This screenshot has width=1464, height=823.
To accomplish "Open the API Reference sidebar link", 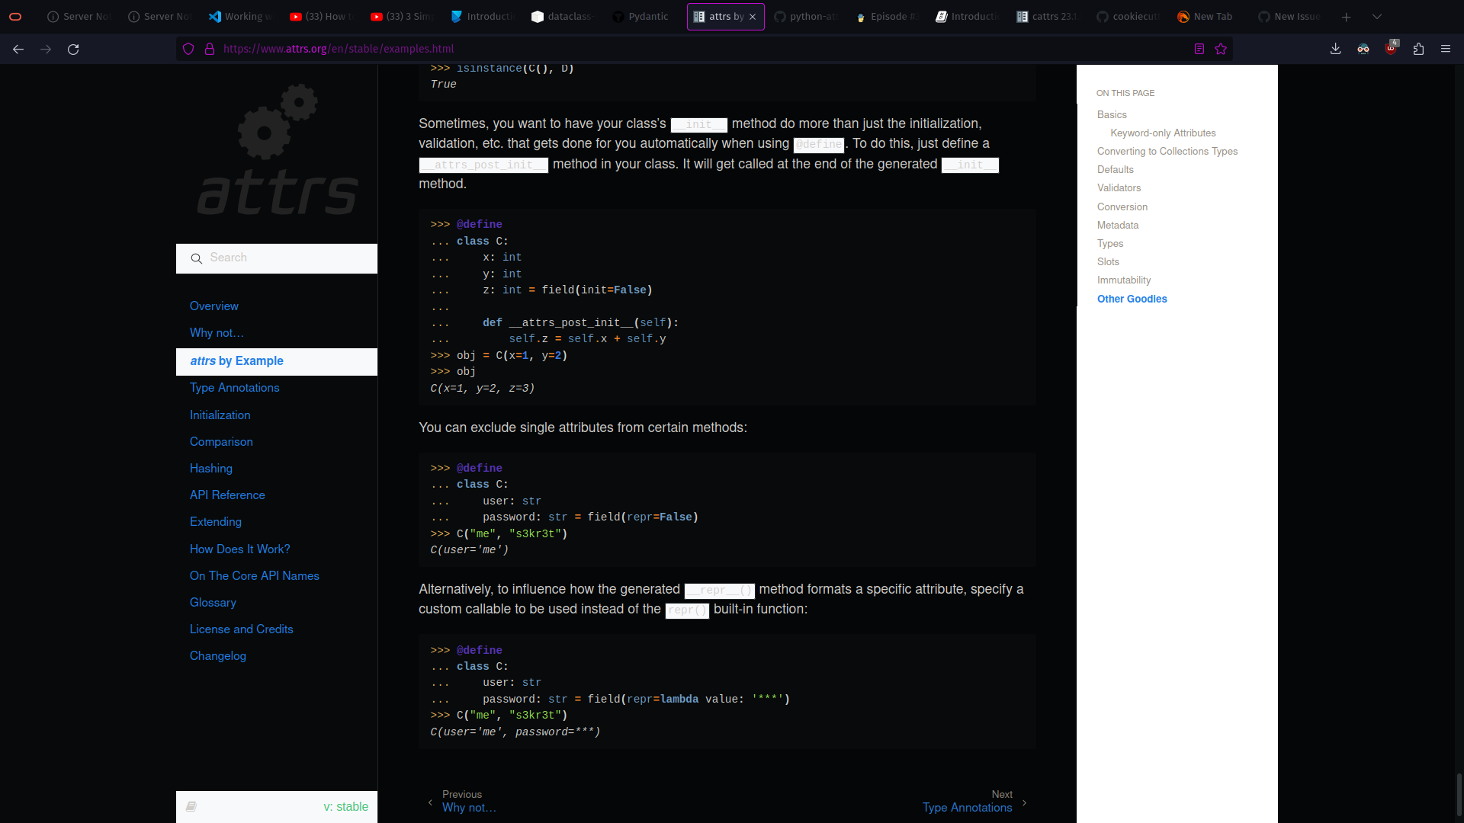I will click(x=227, y=495).
